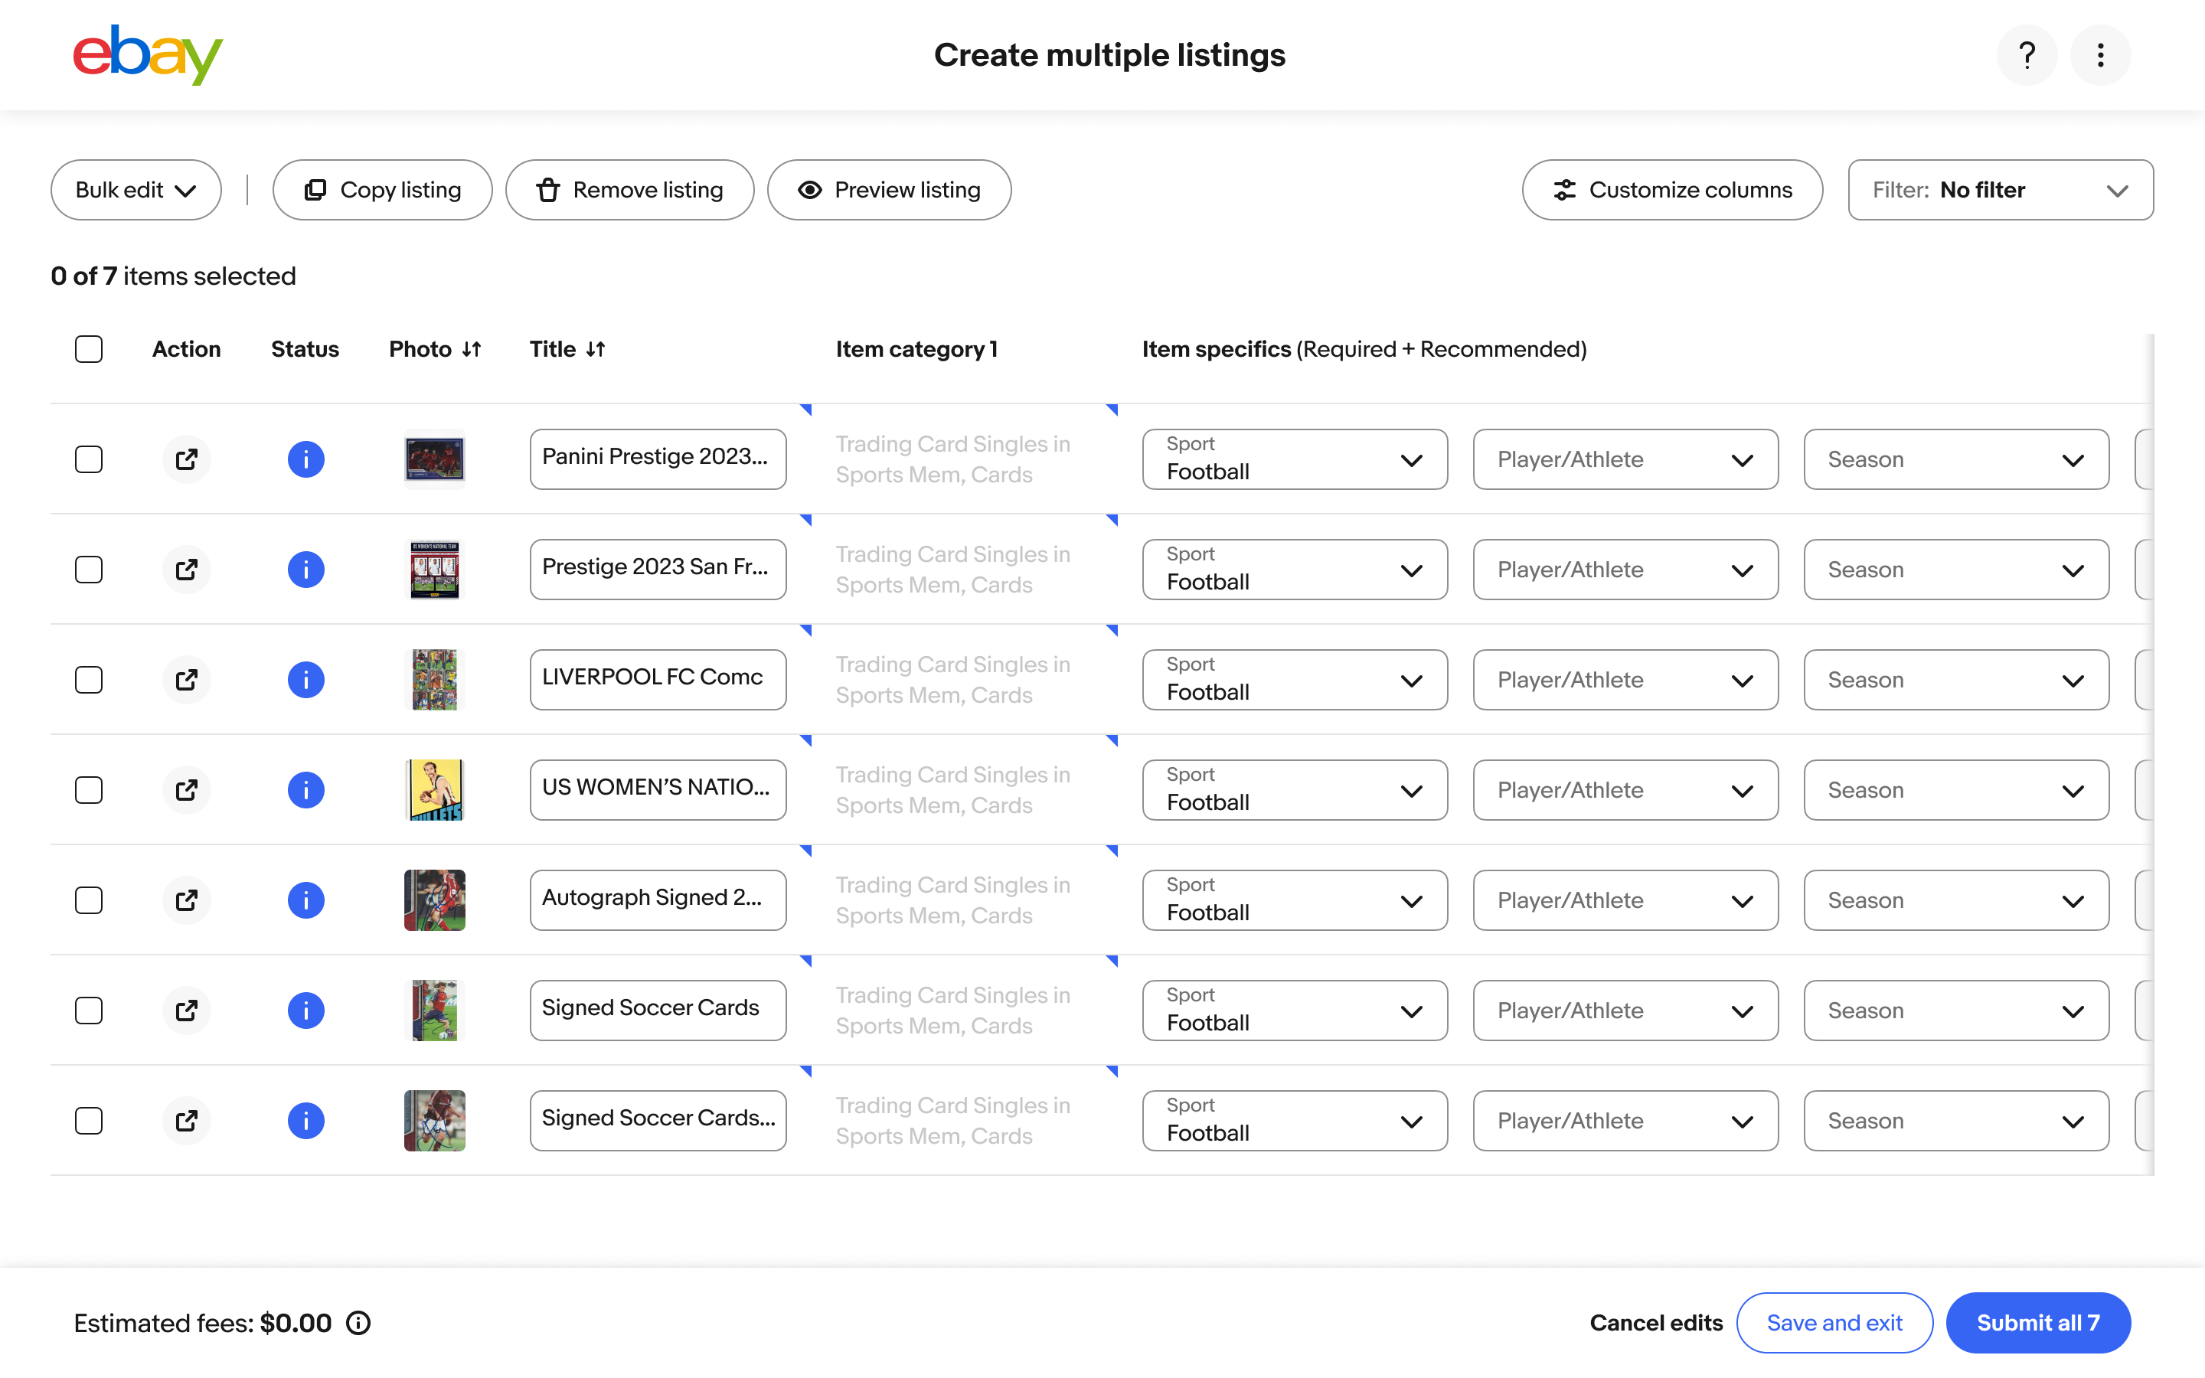Edit the LIVERPOOL FC Comc title field
This screenshot has height=1378, width=2205.
tap(658, 680)
